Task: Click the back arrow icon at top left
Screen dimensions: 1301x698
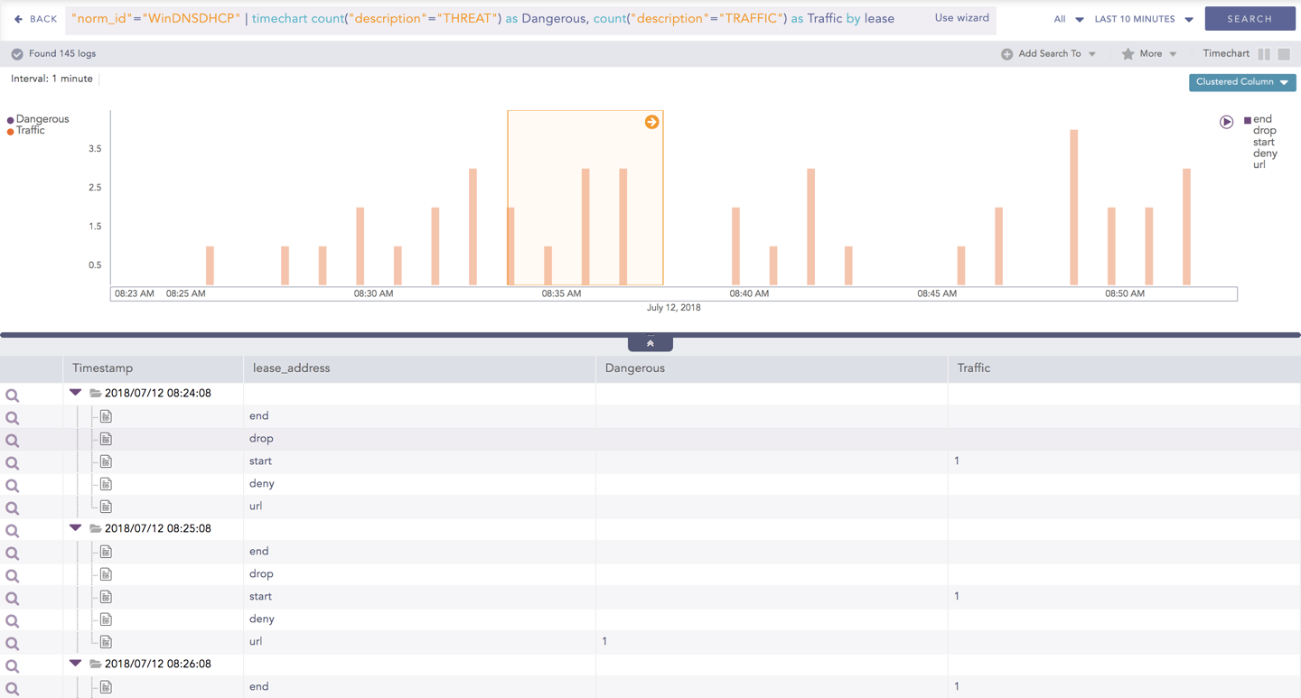Action: [x=18, y=19]
